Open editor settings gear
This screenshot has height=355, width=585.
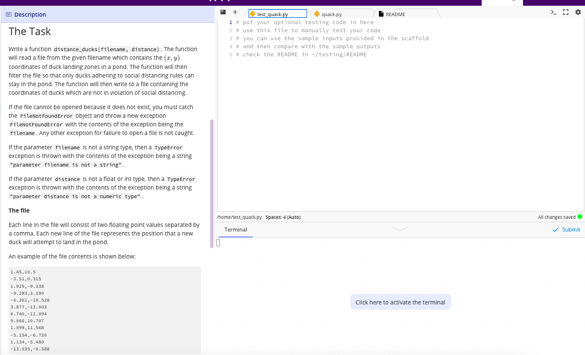[x=578, y=12]
